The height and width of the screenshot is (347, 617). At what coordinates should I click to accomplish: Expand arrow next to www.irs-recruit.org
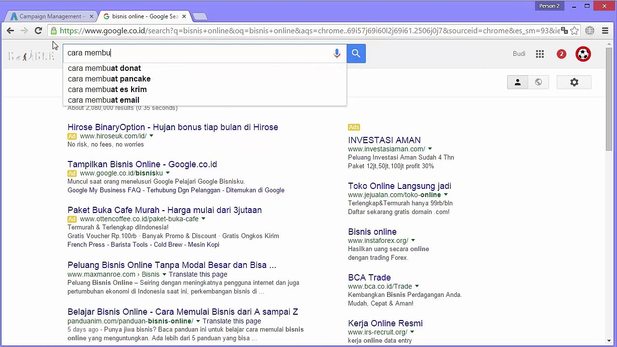tap(412, 332)
